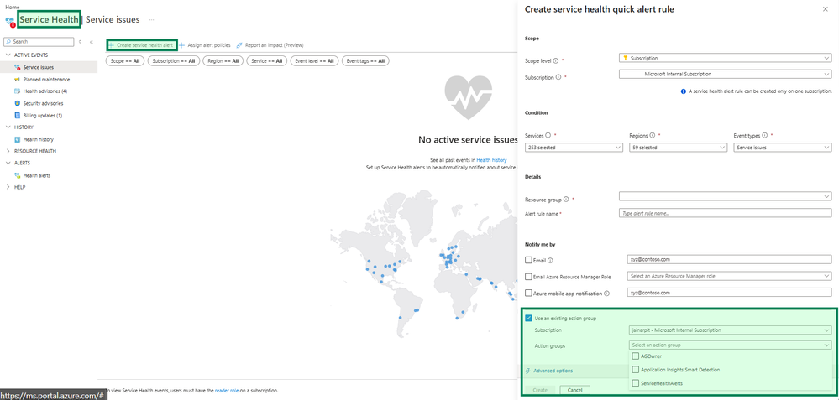Open the Scope level dropdown
Image resolution: width=839 pixels, height=400 pixels.
725,58
